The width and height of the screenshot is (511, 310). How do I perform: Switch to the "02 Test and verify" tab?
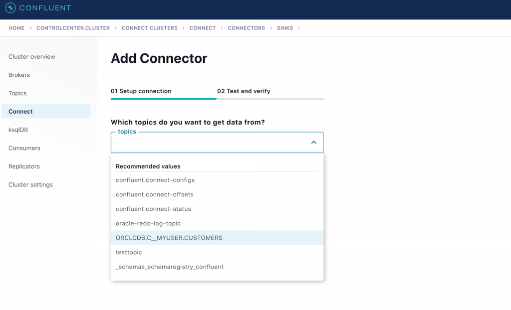point(245,91)
